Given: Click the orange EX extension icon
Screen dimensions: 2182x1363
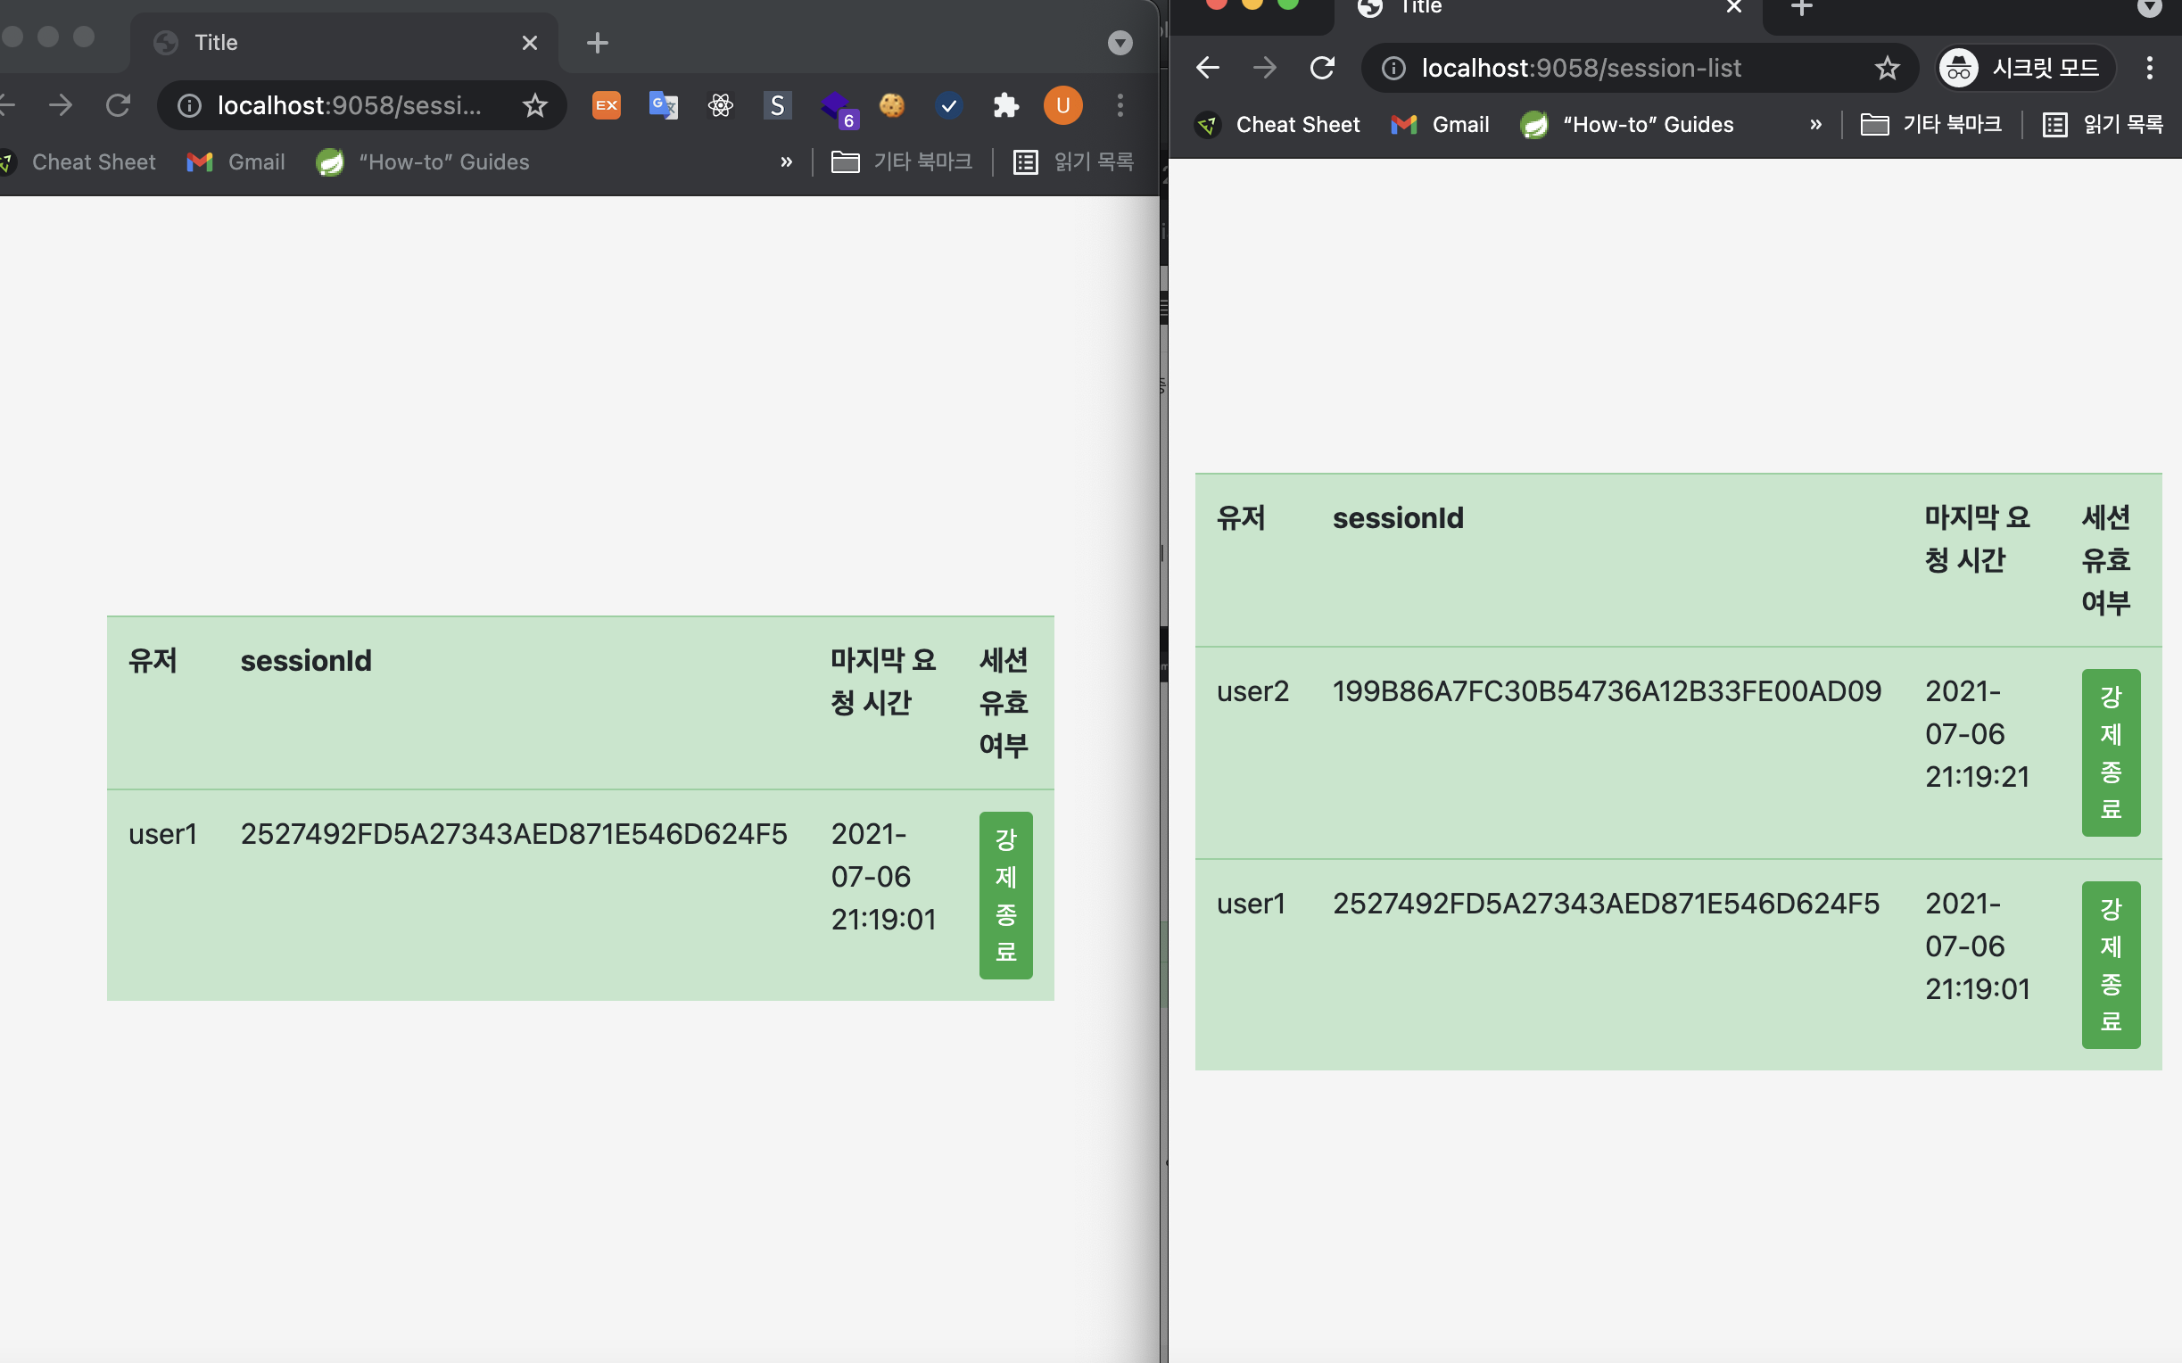Looking at the screenshot, I should click(607, 105).
